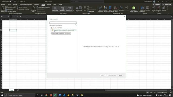
Task: Click the Agrupar outline tool
Action: pos(154,9)
